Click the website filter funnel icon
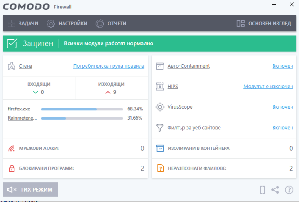 tap(160, 128)
